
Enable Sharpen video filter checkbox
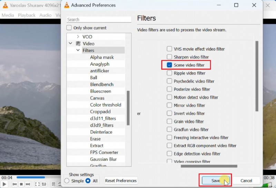point(169,57)
